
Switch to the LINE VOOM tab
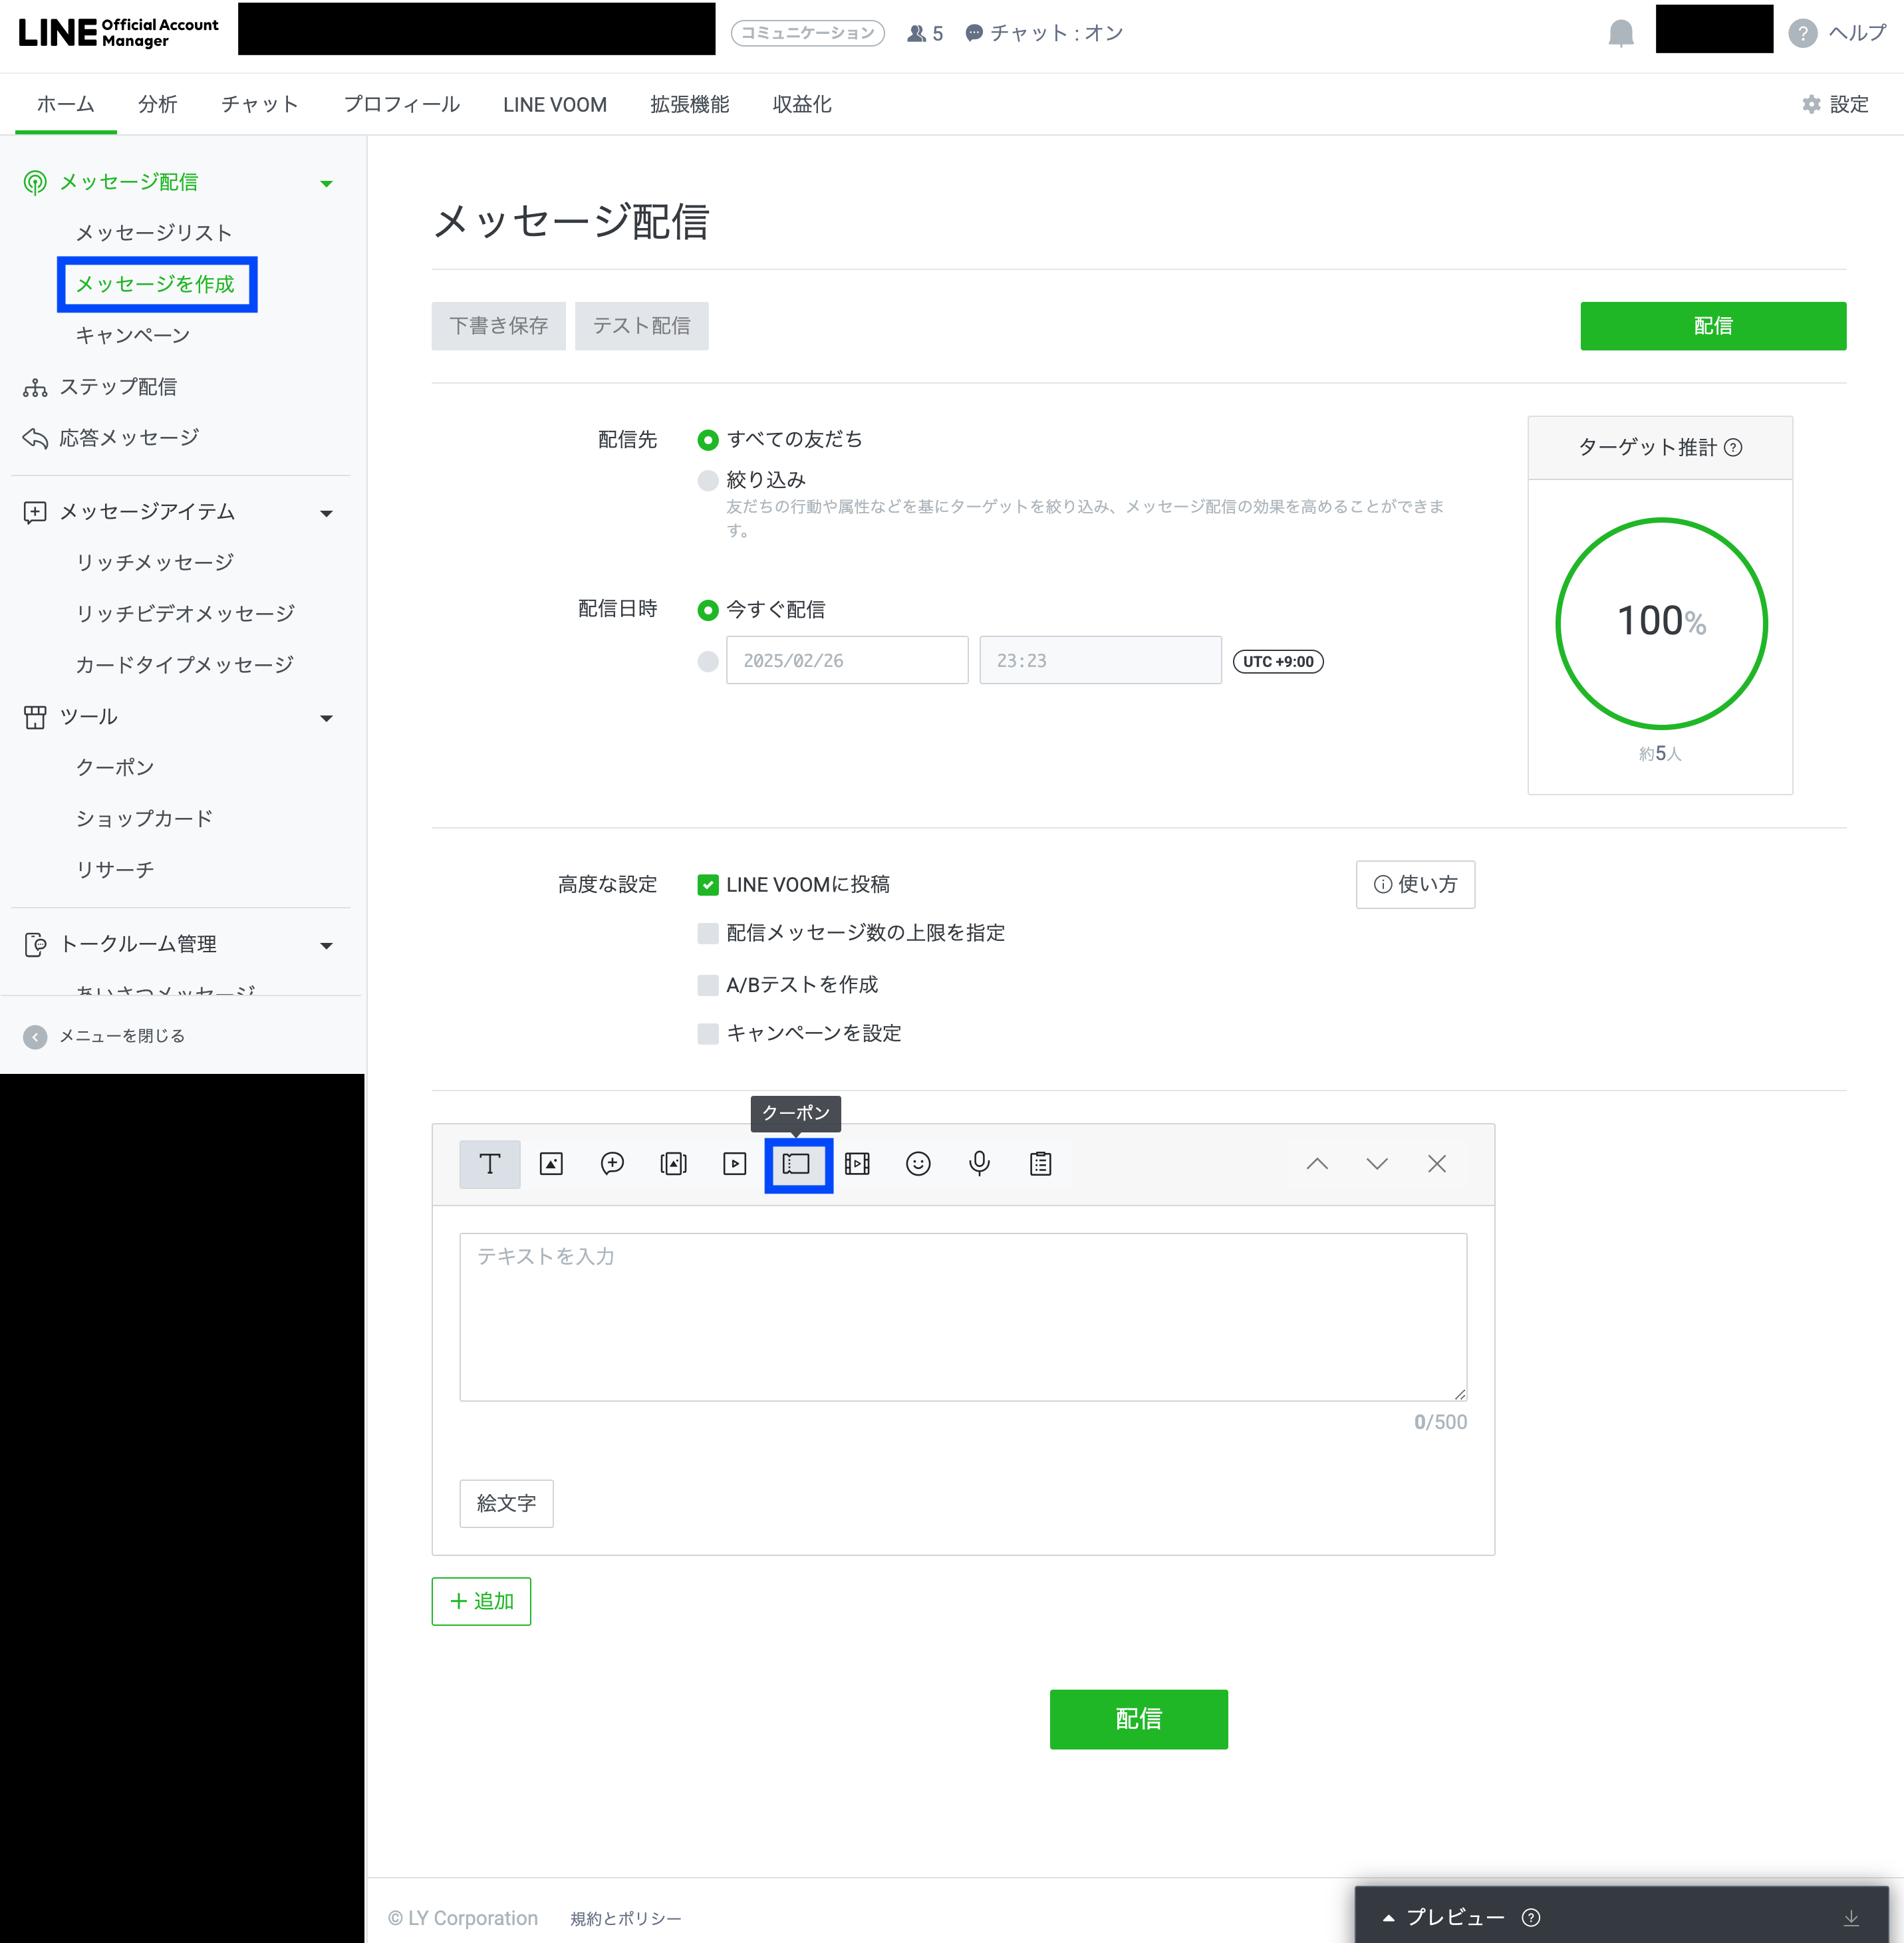[554, 104]
